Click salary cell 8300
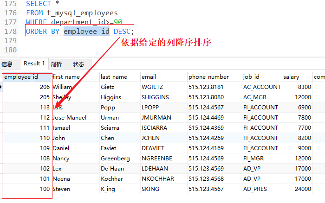The image size is (325, 203). 297,87
